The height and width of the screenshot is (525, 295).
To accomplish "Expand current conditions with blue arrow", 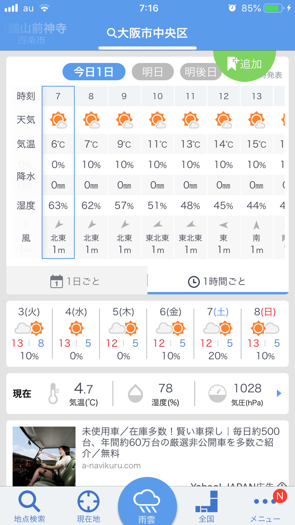I will coord(279,393).
